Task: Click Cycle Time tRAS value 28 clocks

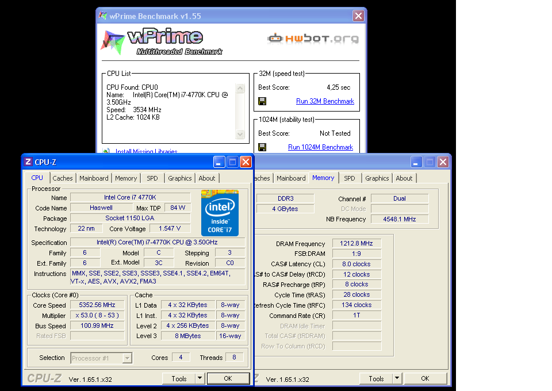Action: (x=356, y=295)
